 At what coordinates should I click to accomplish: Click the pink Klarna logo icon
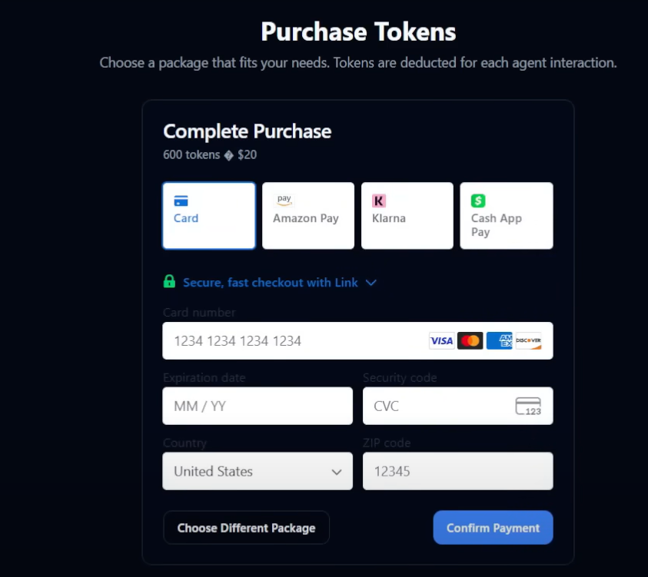pos(379,201)
